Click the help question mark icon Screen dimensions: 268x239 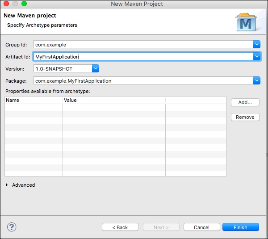coord(12,227)
